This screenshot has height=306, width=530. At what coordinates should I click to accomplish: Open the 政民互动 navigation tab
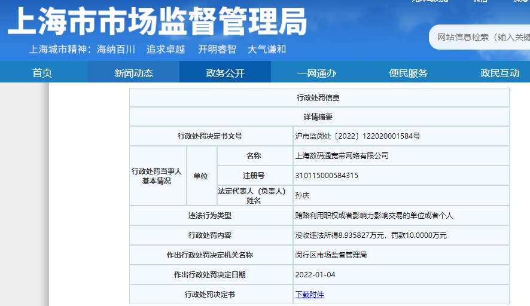pyautogui.click(x=500, y=73)
